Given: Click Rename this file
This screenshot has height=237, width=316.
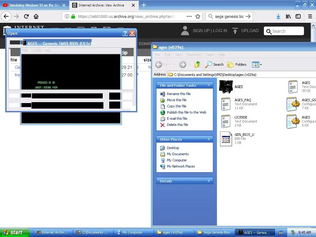Looking at the screenshot, I should click(x=179, y=94).
